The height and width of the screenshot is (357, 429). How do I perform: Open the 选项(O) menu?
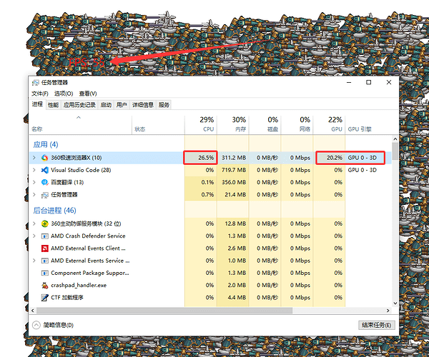tap(64, 94)
